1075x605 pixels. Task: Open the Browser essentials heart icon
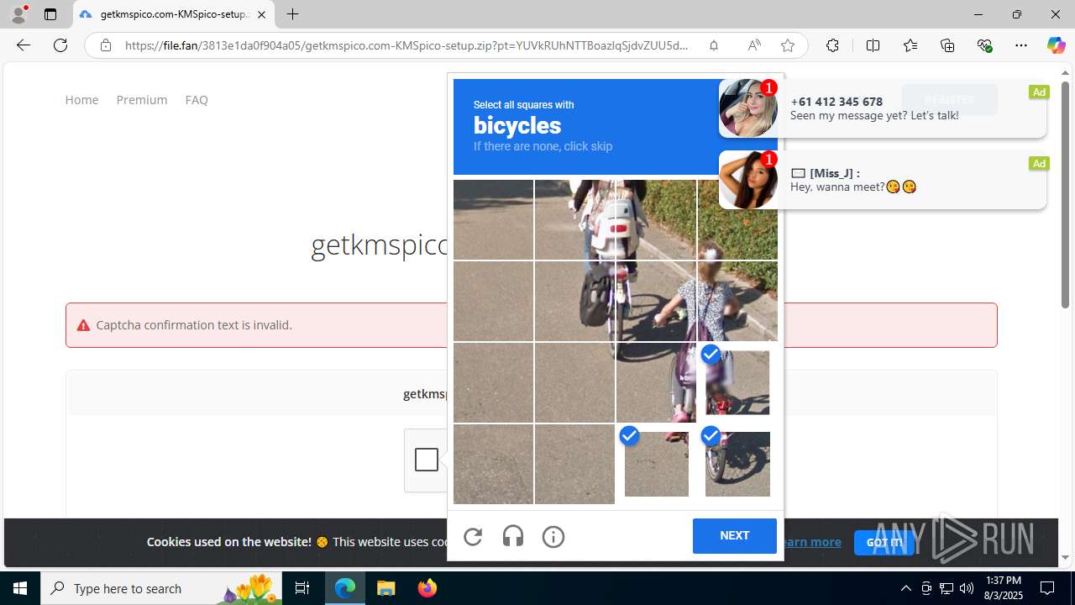(x=984, y=45)
